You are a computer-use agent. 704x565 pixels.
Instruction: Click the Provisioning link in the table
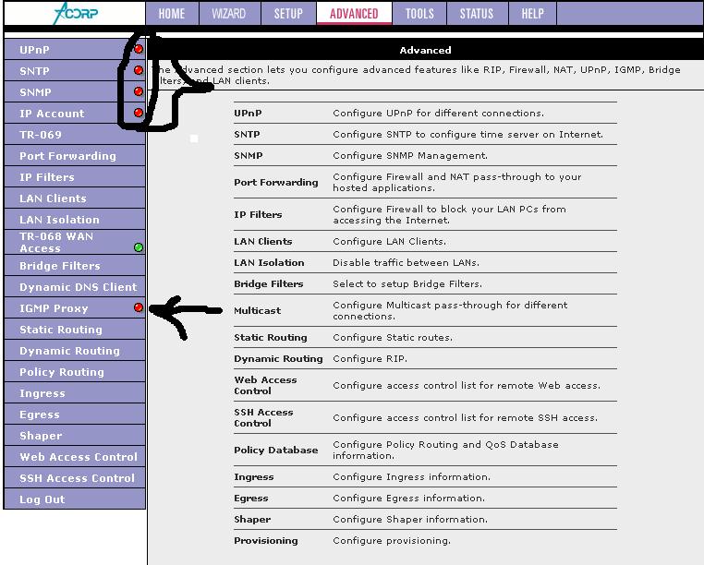click(265, 541)
